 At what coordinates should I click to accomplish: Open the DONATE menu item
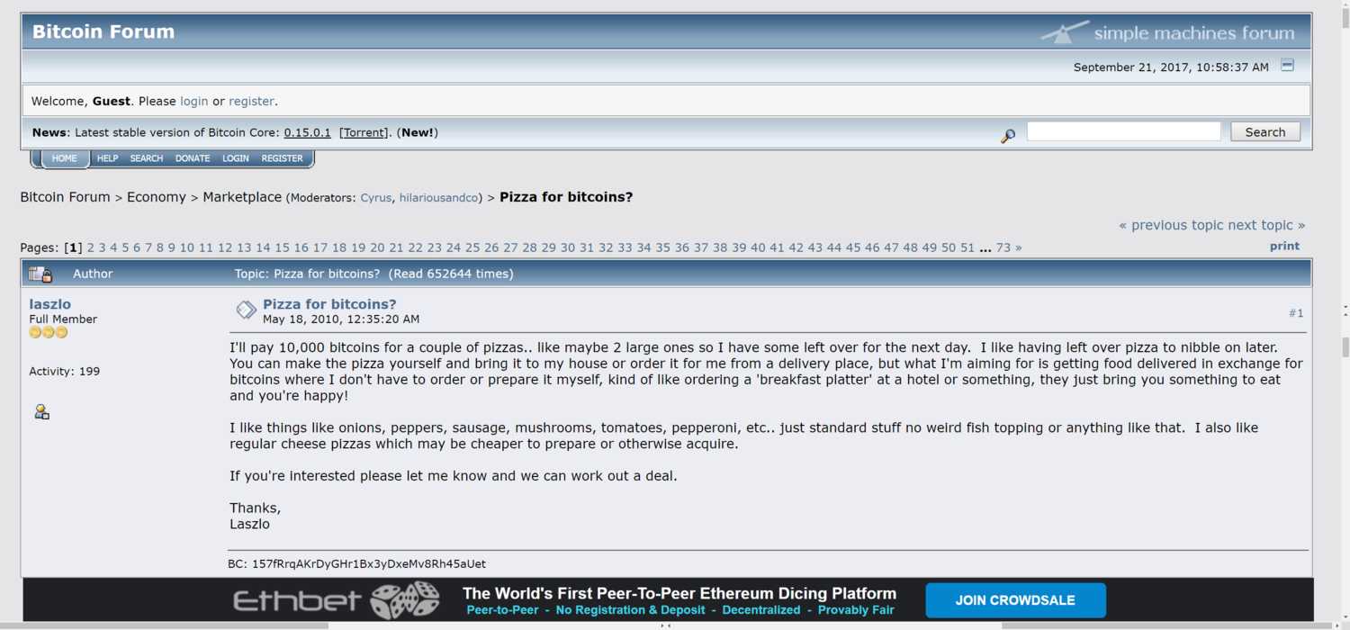coord(193,158)
